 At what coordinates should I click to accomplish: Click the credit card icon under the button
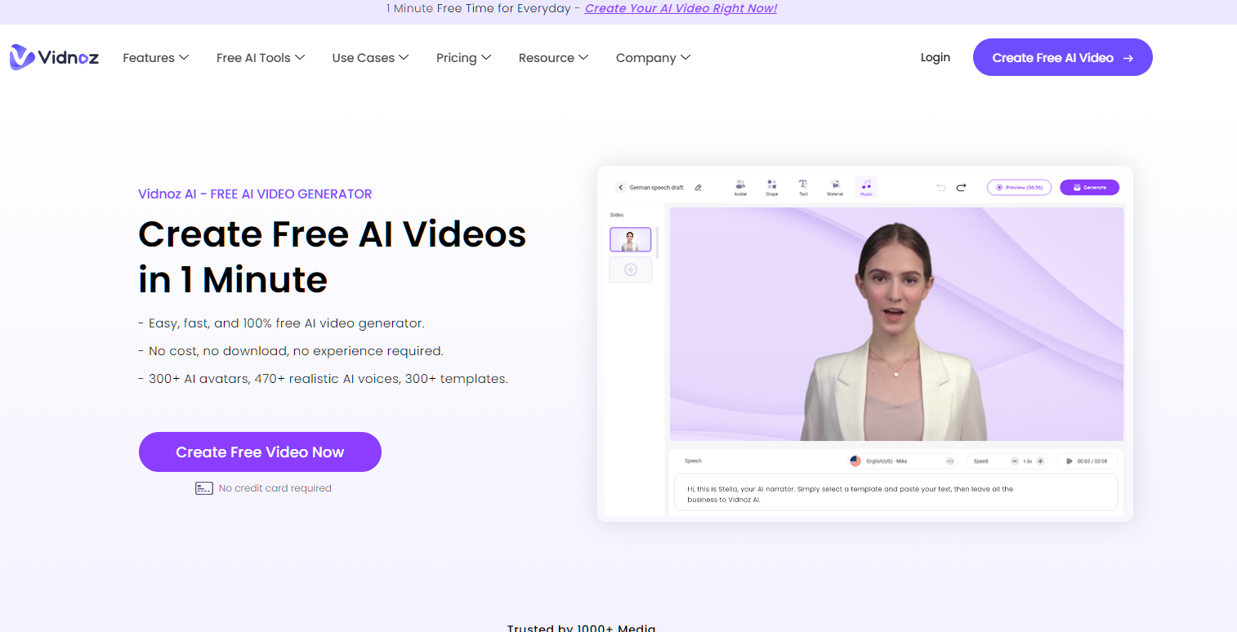pyautogui.click(x=204, y=488)
